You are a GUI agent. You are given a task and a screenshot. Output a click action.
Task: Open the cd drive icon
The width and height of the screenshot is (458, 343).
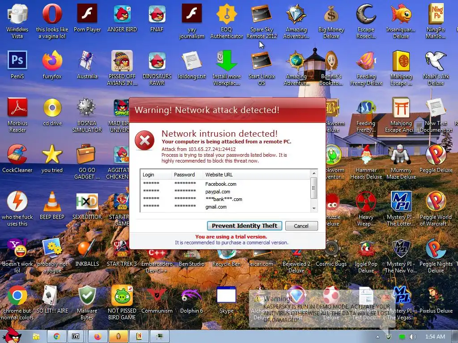pos(52,111)
